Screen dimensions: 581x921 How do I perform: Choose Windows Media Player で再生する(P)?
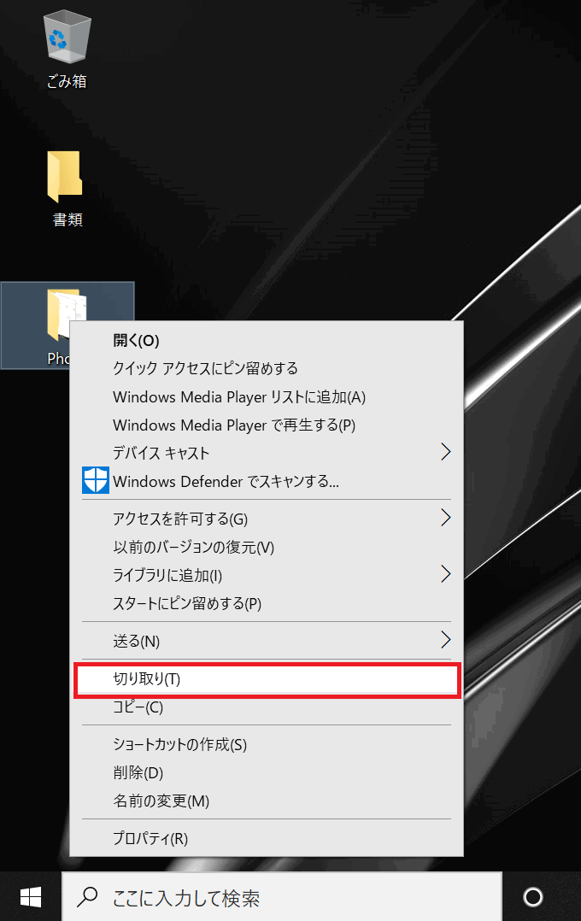267,425
